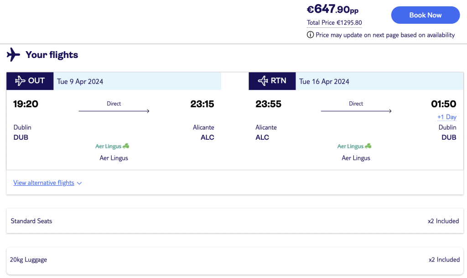Click the return RTN plane icon

point(263,81)
